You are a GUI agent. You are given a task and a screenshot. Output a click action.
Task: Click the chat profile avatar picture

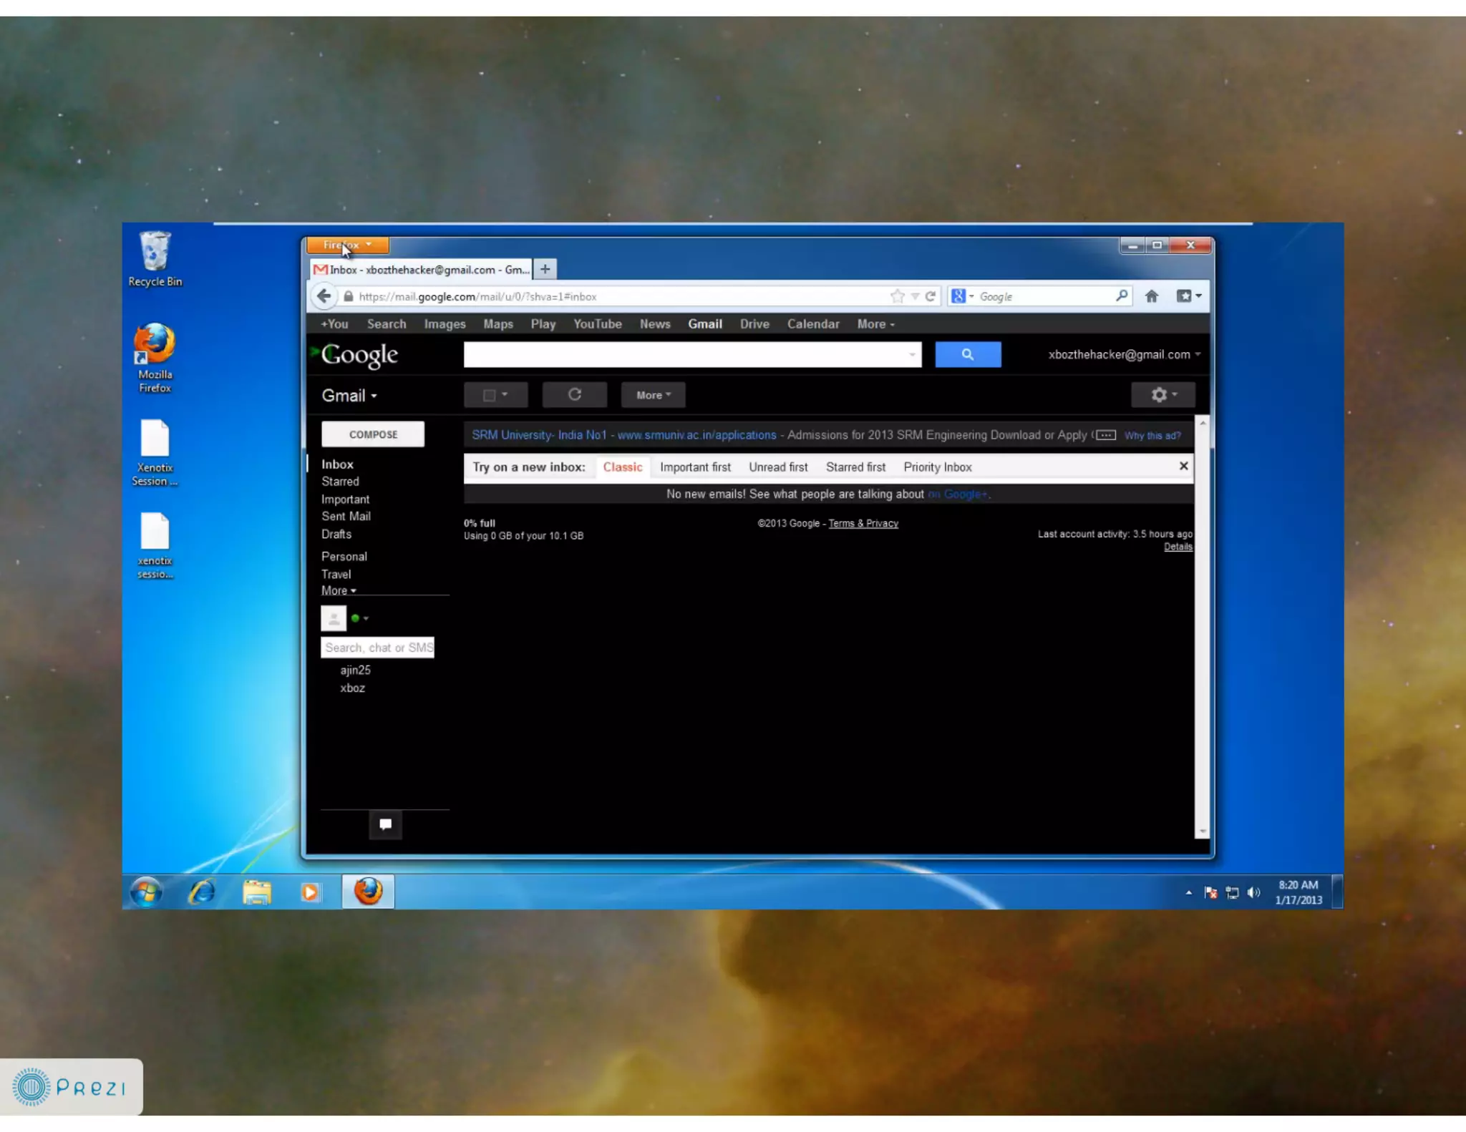click(x=334, y=618)
